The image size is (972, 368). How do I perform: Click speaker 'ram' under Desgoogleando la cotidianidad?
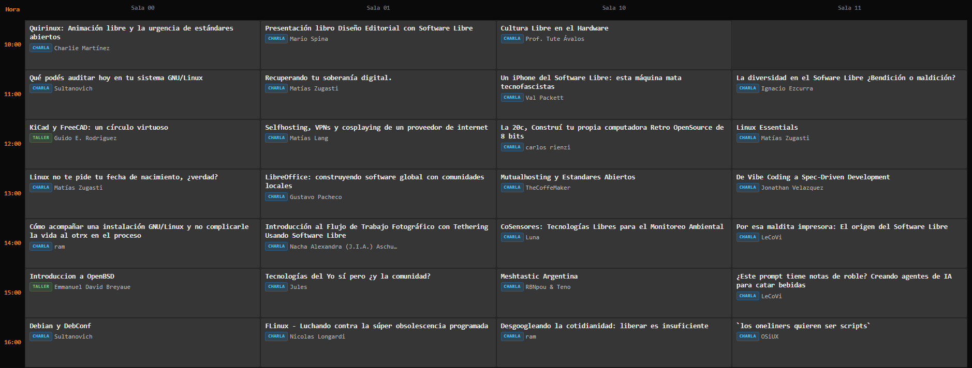point(531,336)
